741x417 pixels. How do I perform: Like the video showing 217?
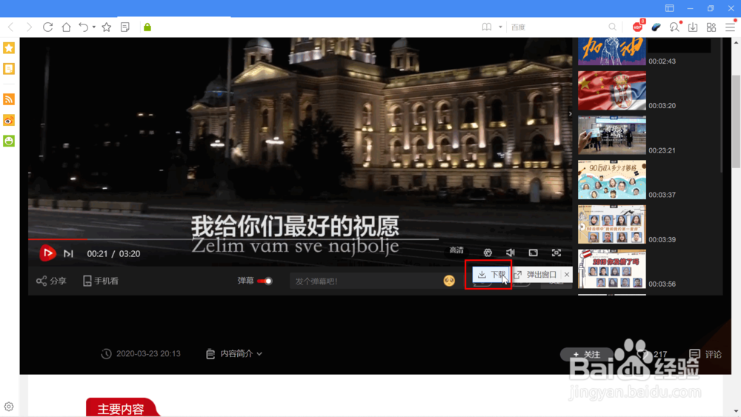pos(652,354)
